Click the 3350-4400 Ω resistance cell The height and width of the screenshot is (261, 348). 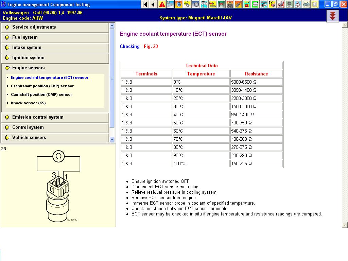click(x=256, y=90)
